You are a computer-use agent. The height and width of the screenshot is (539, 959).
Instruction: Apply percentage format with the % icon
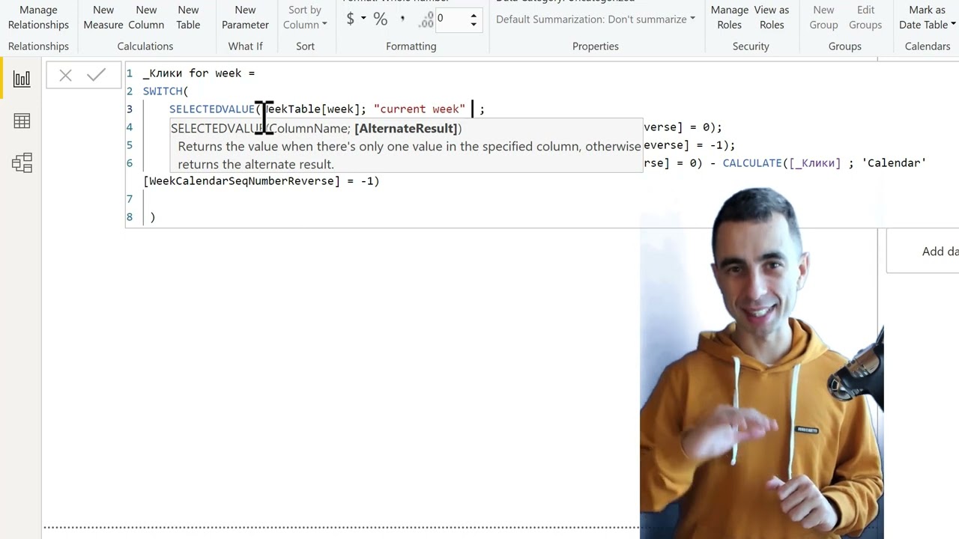pyautogui.click(x=381, y=19)
